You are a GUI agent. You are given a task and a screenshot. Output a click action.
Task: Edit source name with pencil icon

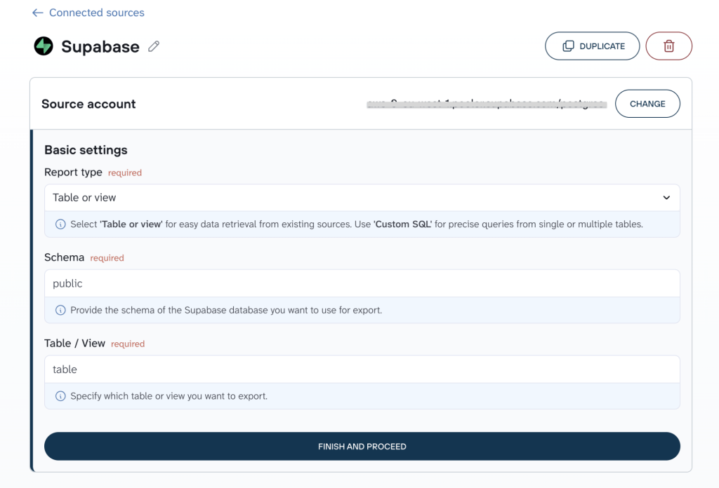coord(154,46)
